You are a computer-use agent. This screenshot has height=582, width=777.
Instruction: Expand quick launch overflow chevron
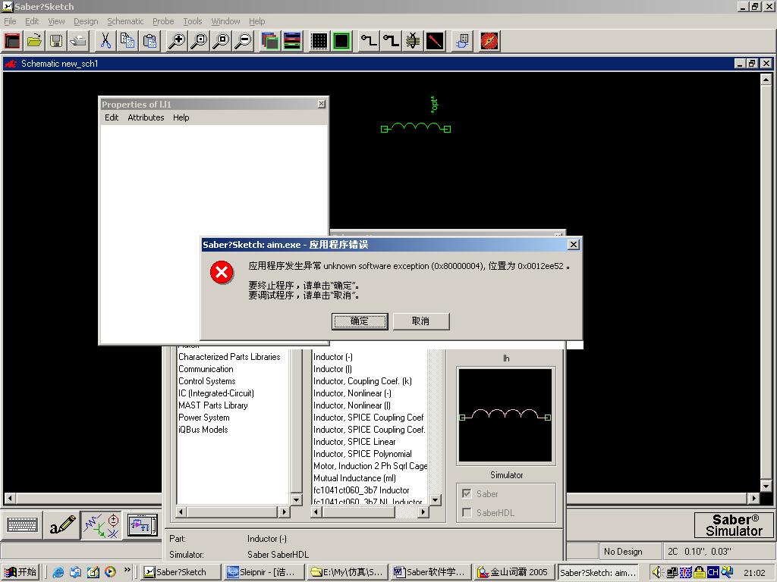coord(127,570)
